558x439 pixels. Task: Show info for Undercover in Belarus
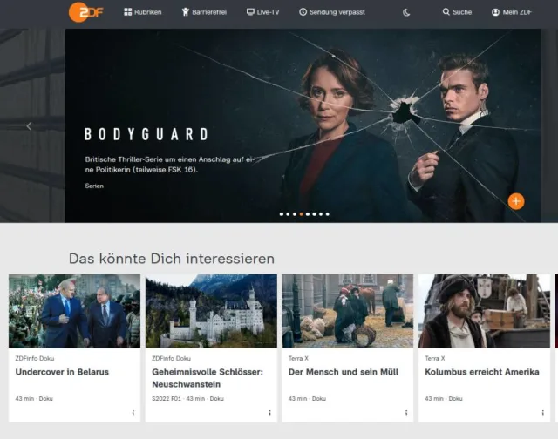coord(133,413)
